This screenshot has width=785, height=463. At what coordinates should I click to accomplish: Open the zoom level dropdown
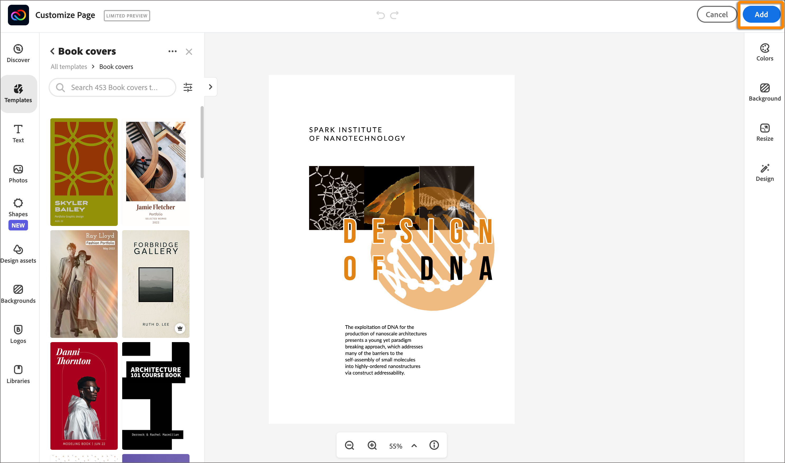pyautogui.click(x=414, y=445)
